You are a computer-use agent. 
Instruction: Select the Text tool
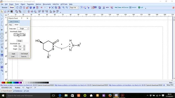tap(2, 52)
